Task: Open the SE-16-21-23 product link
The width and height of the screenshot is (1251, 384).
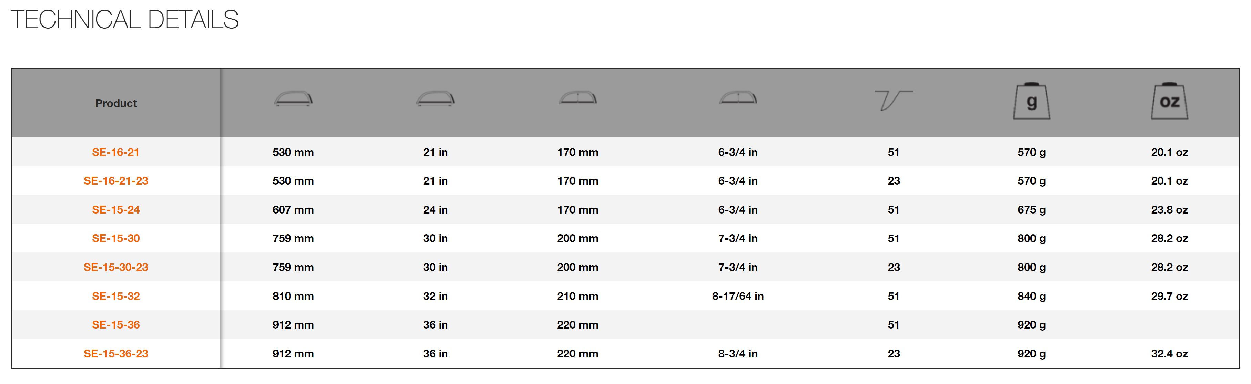Action: [115, 181]
